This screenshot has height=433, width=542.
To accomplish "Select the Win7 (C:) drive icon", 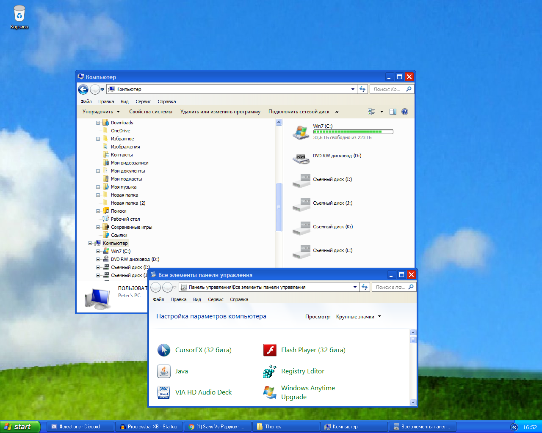I will coord(301,132).
